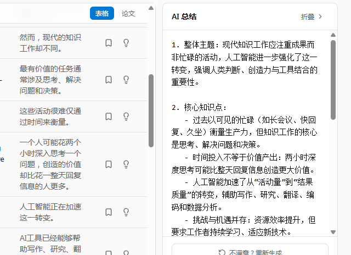Viewport: 351px width, 255px height.
Task: Click the AI 总结 heading
Action: (x=184, y=17)
